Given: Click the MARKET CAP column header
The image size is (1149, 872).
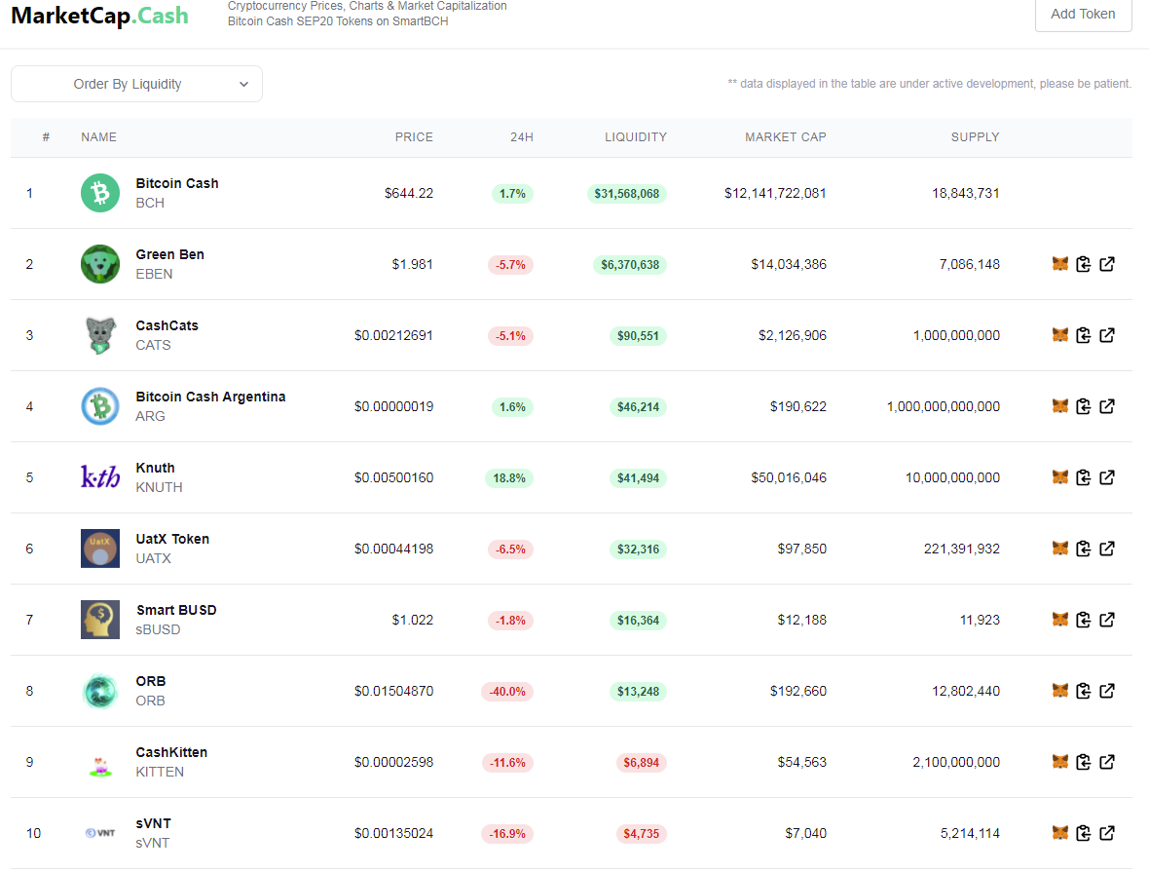Looking at the screenshot, I should click(786, 137).
